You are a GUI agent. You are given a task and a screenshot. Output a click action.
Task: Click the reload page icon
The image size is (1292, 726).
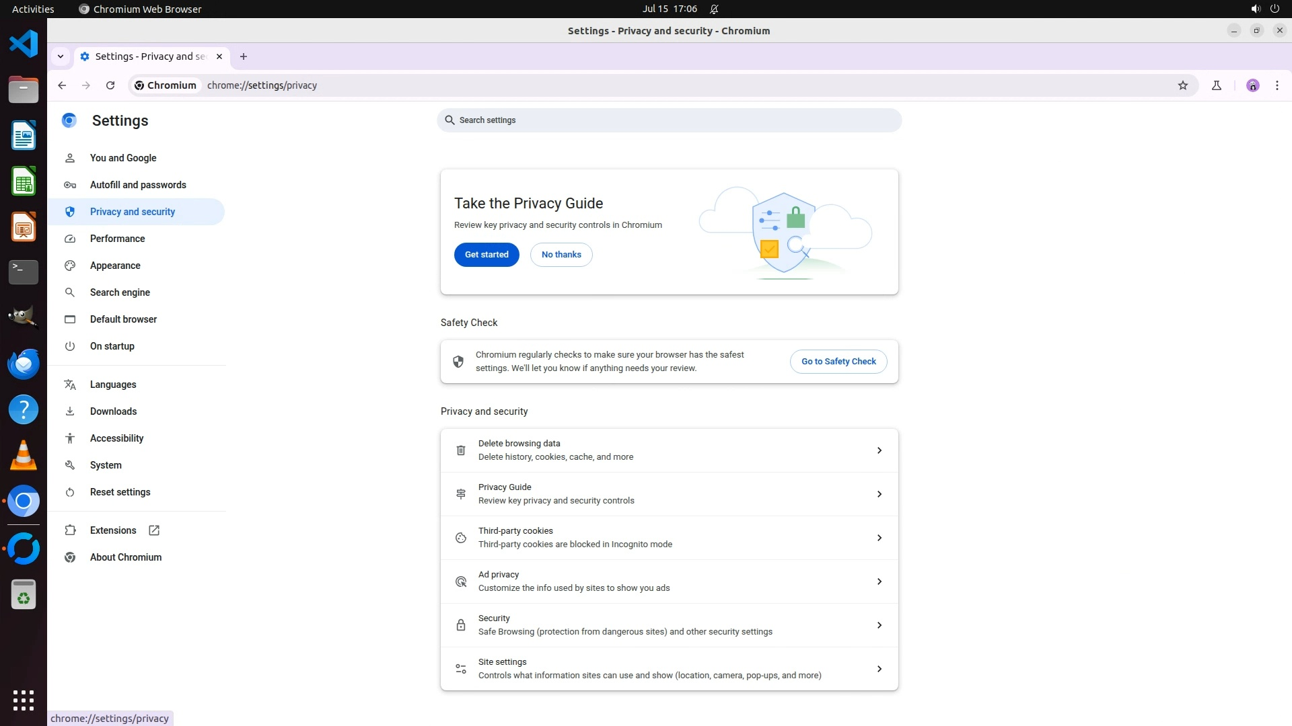[110, 85]
